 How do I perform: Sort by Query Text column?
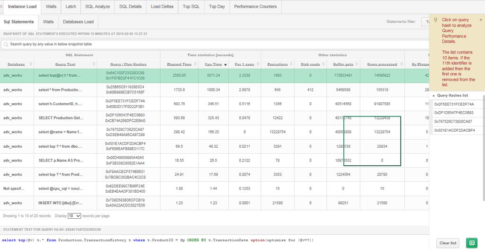[x=65, y=64]
